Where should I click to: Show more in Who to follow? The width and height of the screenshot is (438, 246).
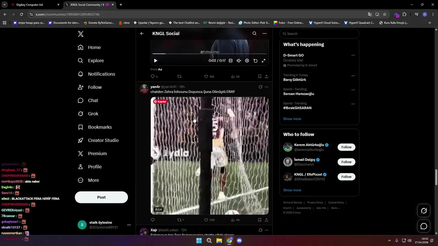(x=292, y=190)
